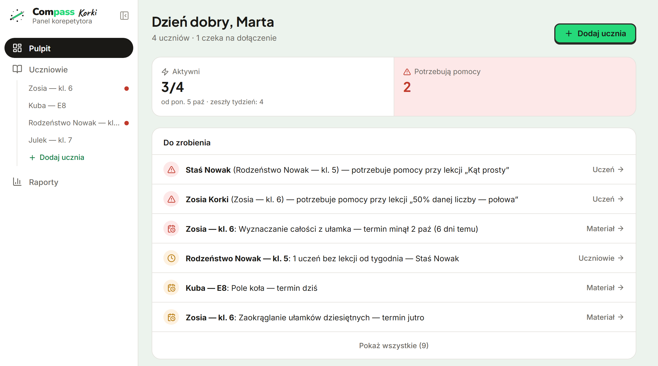Screen dimensions: 658x366
Task: Click green Dodaj ucznia button
Action: 595,34
